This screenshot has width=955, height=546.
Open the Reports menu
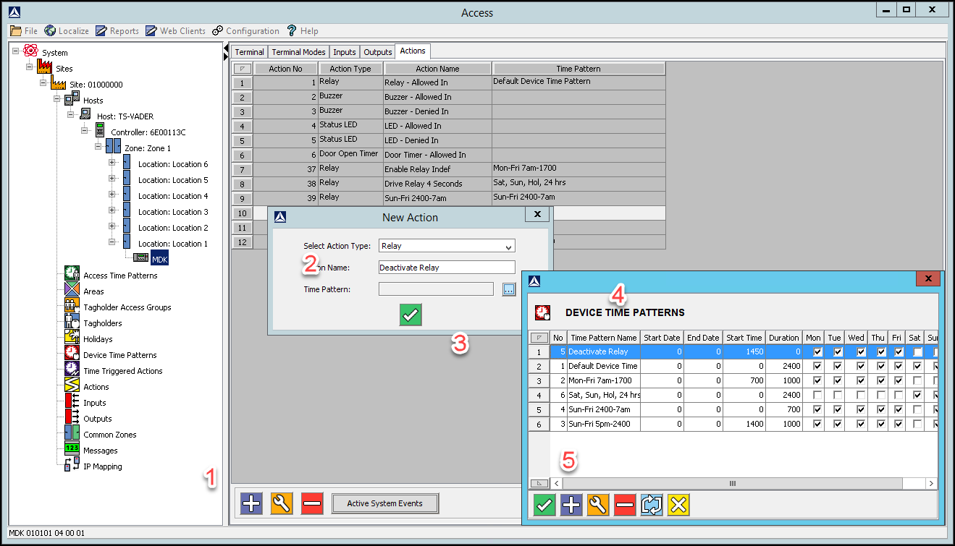point(117,31)
